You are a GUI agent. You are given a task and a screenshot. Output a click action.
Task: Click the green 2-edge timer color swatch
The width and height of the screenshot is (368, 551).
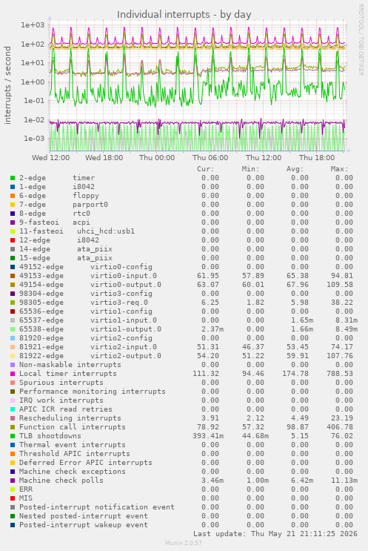pos(13,178)
